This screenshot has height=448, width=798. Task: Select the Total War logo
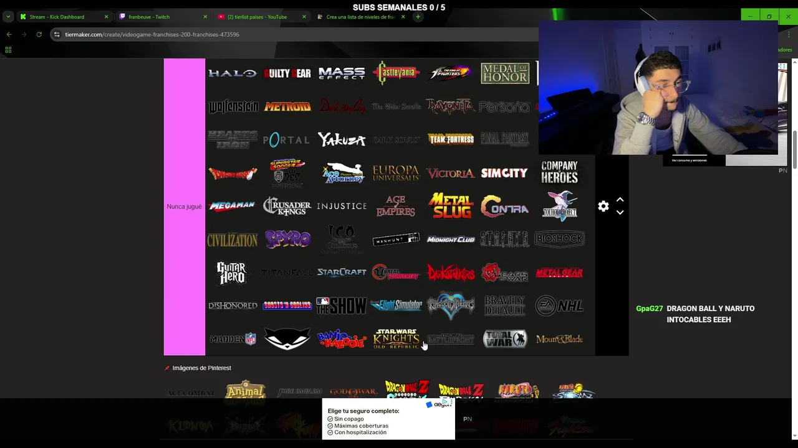tap(505, 339)
